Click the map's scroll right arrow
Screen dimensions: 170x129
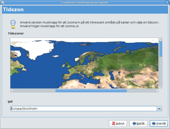pyautogui.click(x=157, y=91)
